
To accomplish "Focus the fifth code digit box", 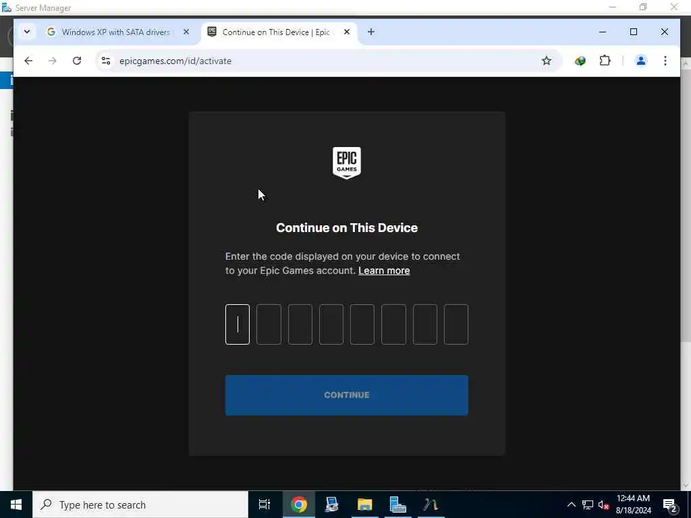I will 362,324.
